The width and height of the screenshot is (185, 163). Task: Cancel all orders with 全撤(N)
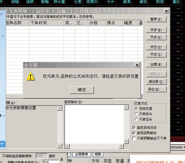(x=156, y=65)
